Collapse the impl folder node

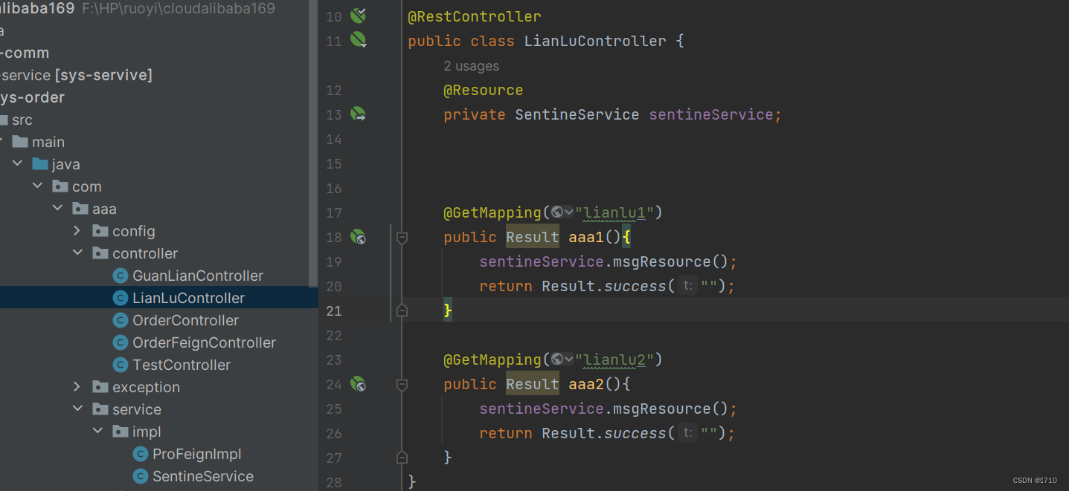[x=97, y=431]
